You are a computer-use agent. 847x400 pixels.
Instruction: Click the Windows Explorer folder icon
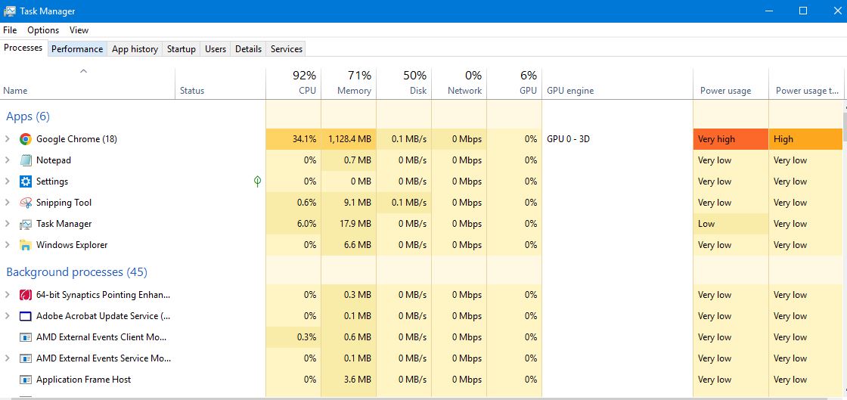26,245
